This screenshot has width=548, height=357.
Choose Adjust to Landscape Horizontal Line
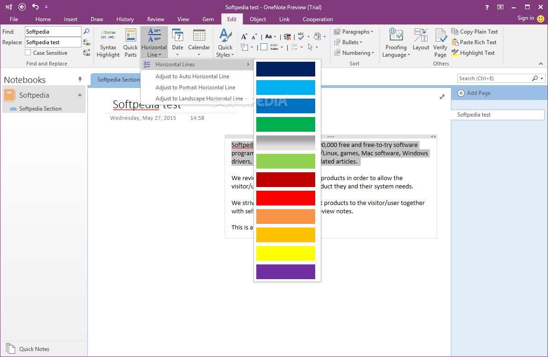199,99
